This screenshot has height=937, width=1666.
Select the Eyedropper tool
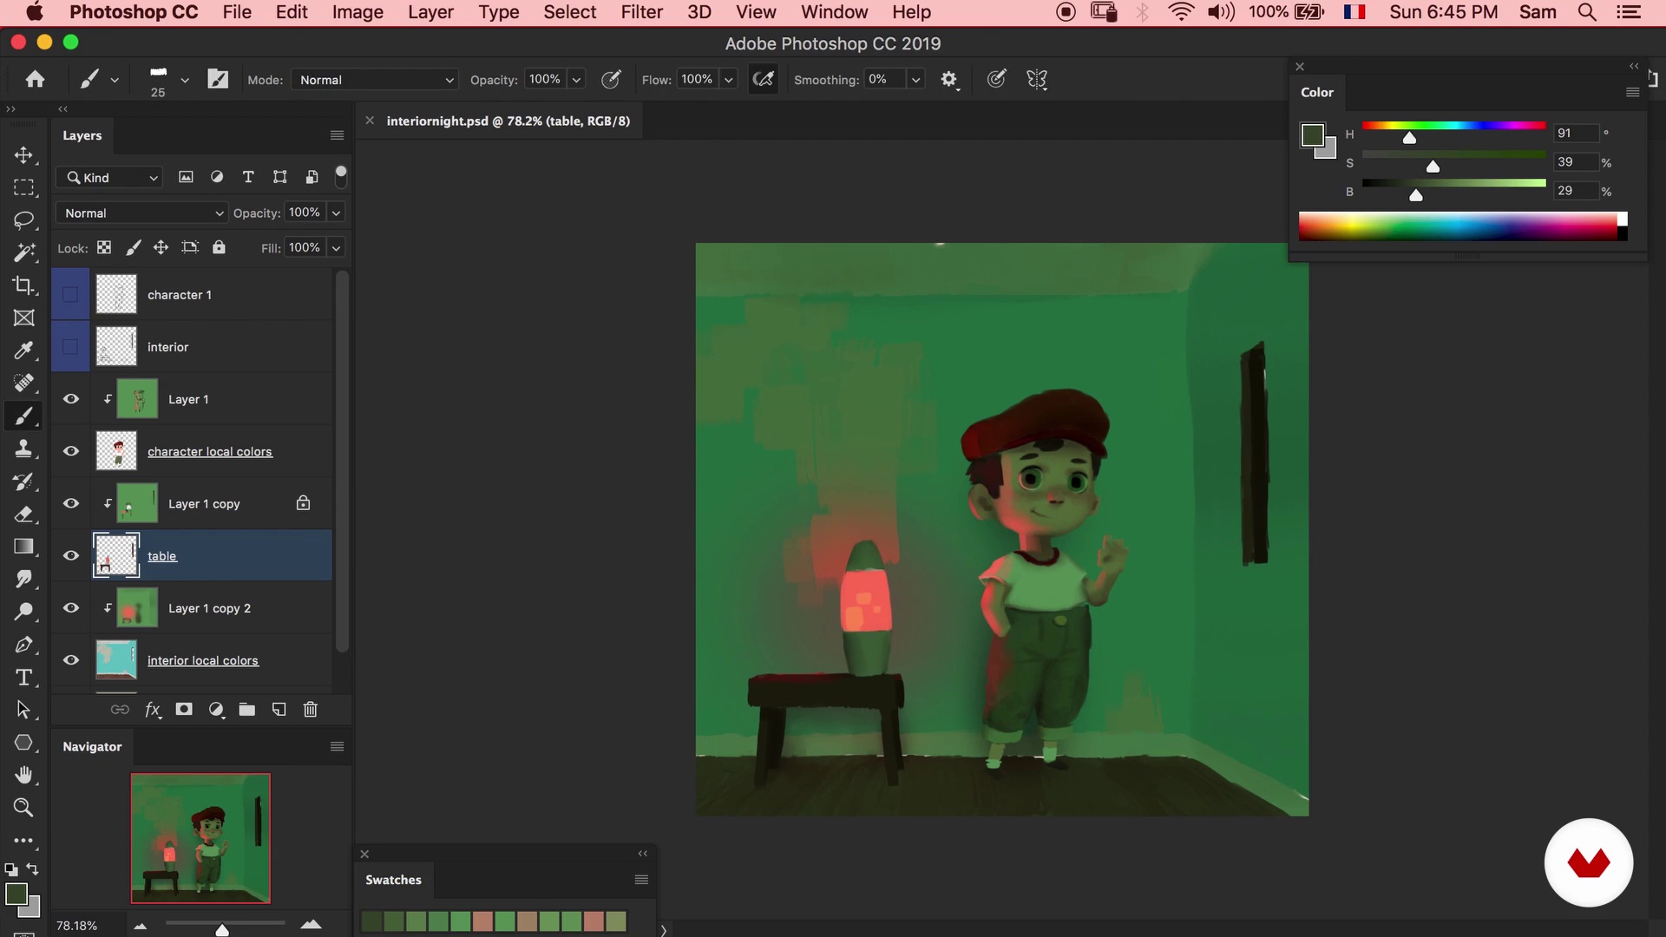[23, 351]
